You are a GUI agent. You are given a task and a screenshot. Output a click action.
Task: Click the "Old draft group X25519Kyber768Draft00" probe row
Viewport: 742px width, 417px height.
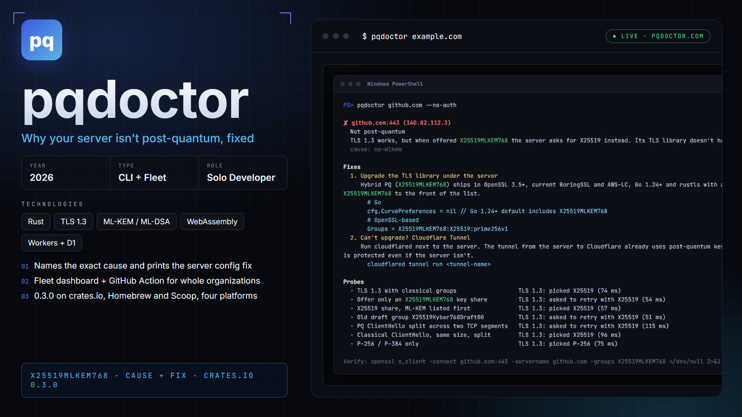(508, 317)
